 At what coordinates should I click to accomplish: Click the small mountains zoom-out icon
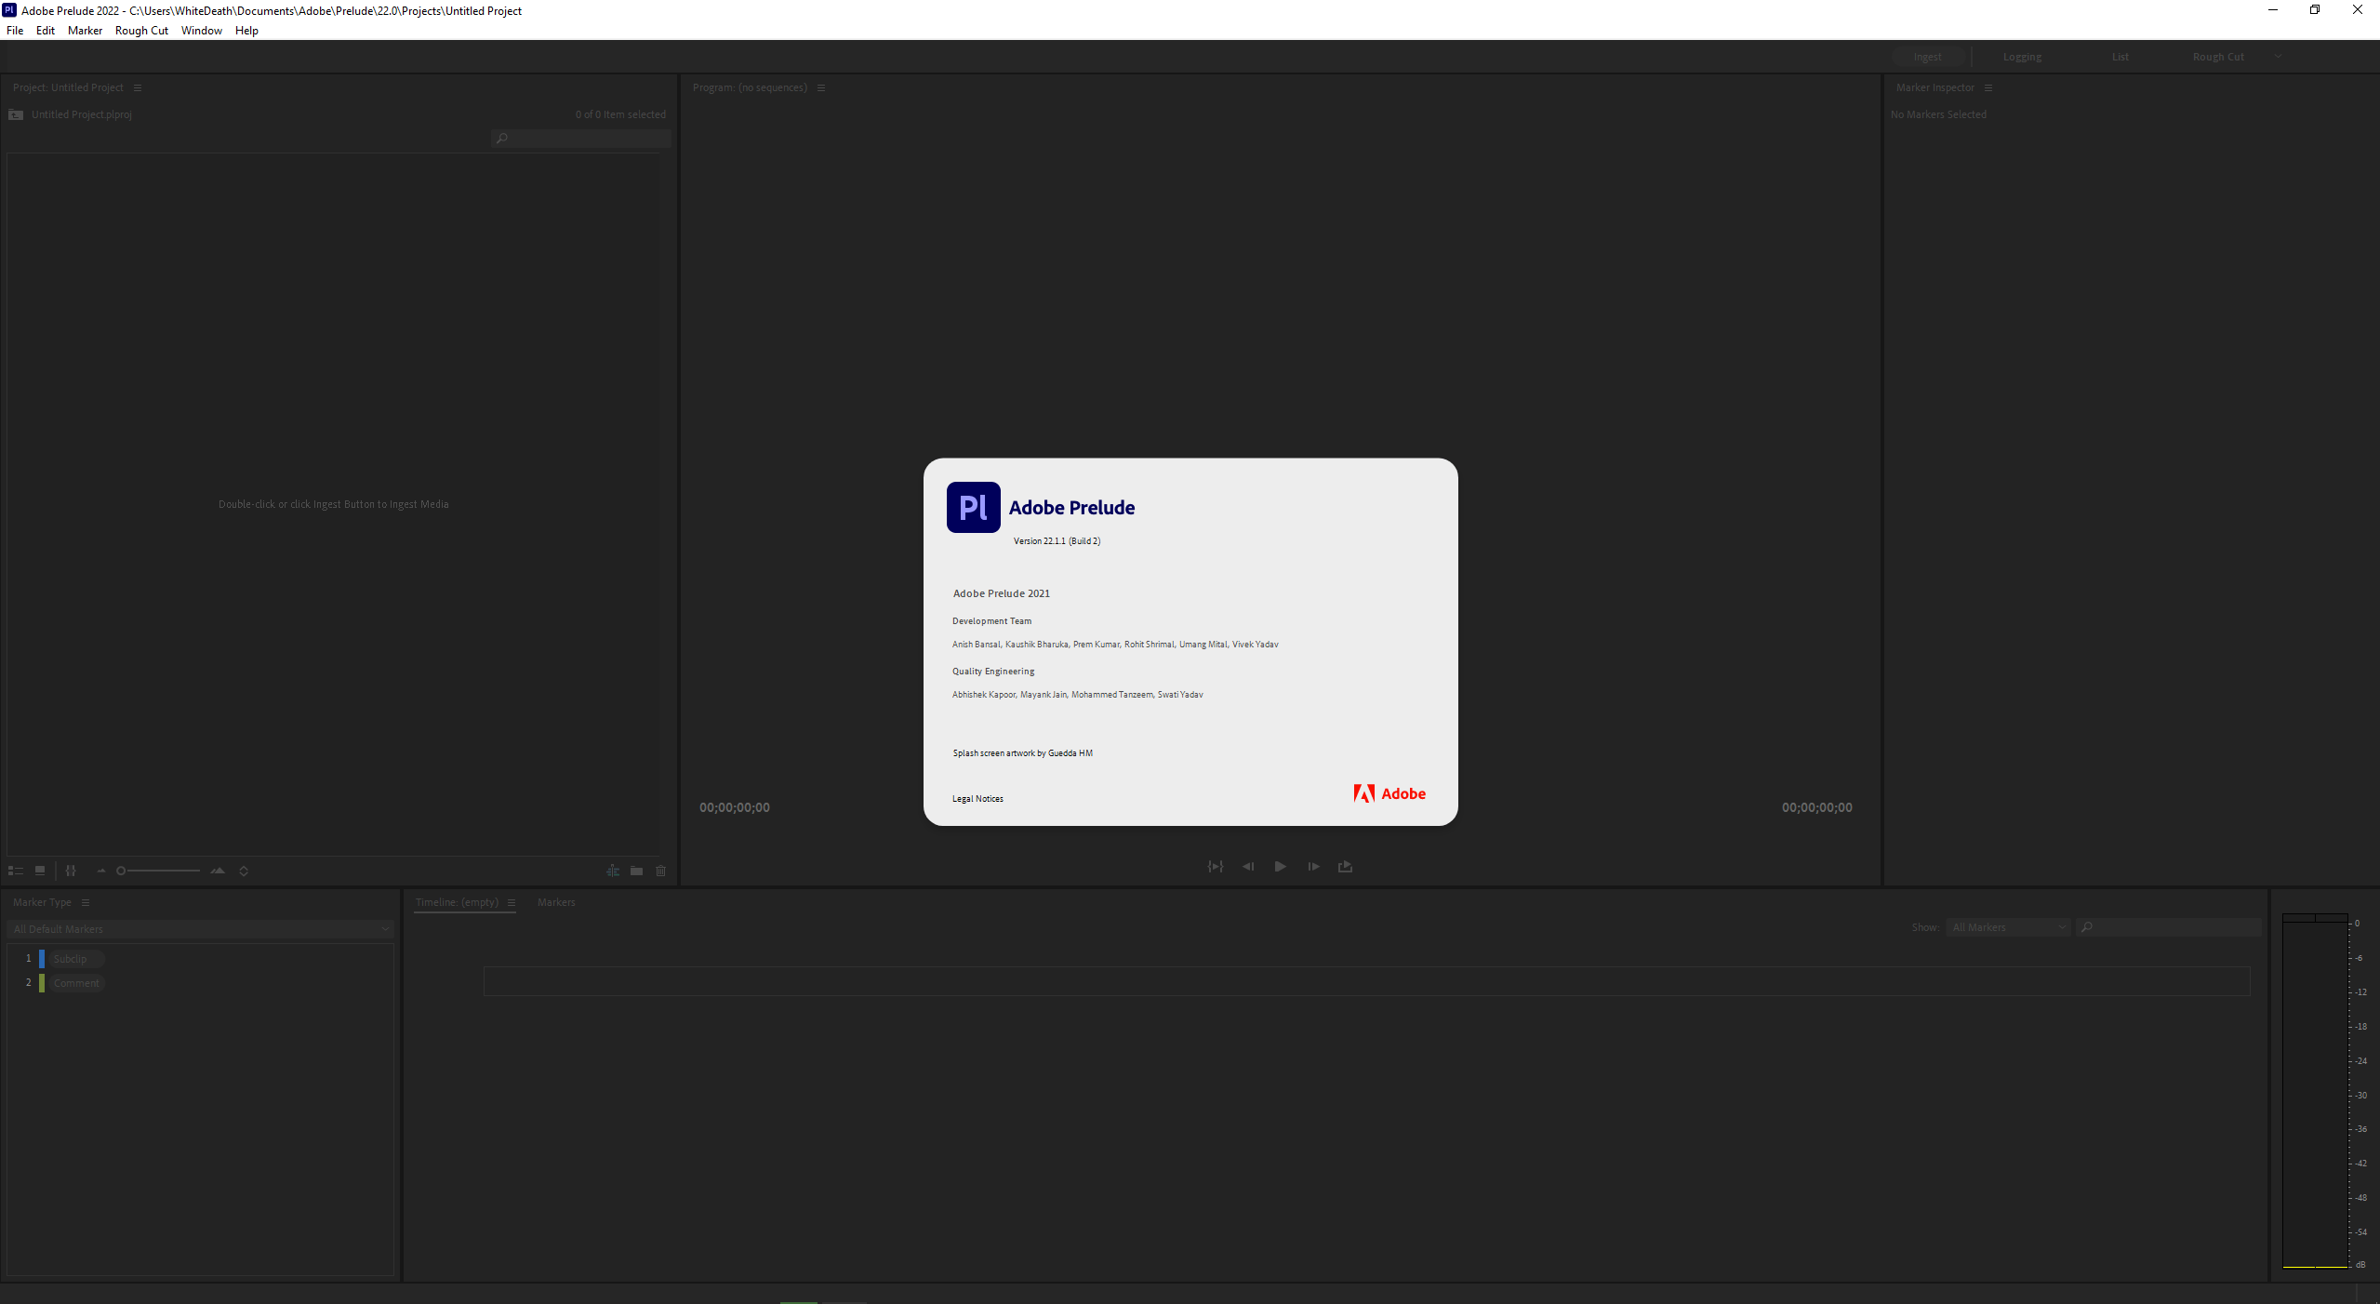pos(101,871)
